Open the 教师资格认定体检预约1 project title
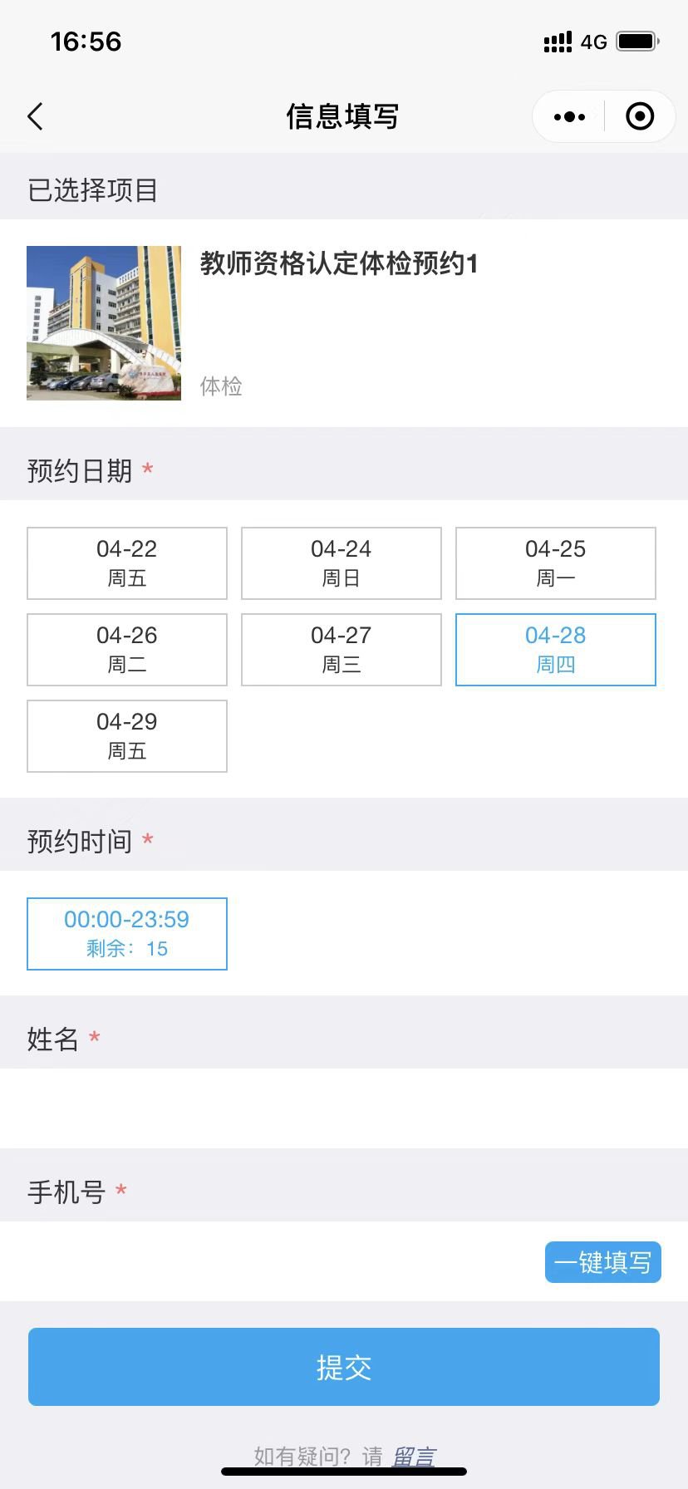Viewport: 688px width, 1489px height. (339, 264)
